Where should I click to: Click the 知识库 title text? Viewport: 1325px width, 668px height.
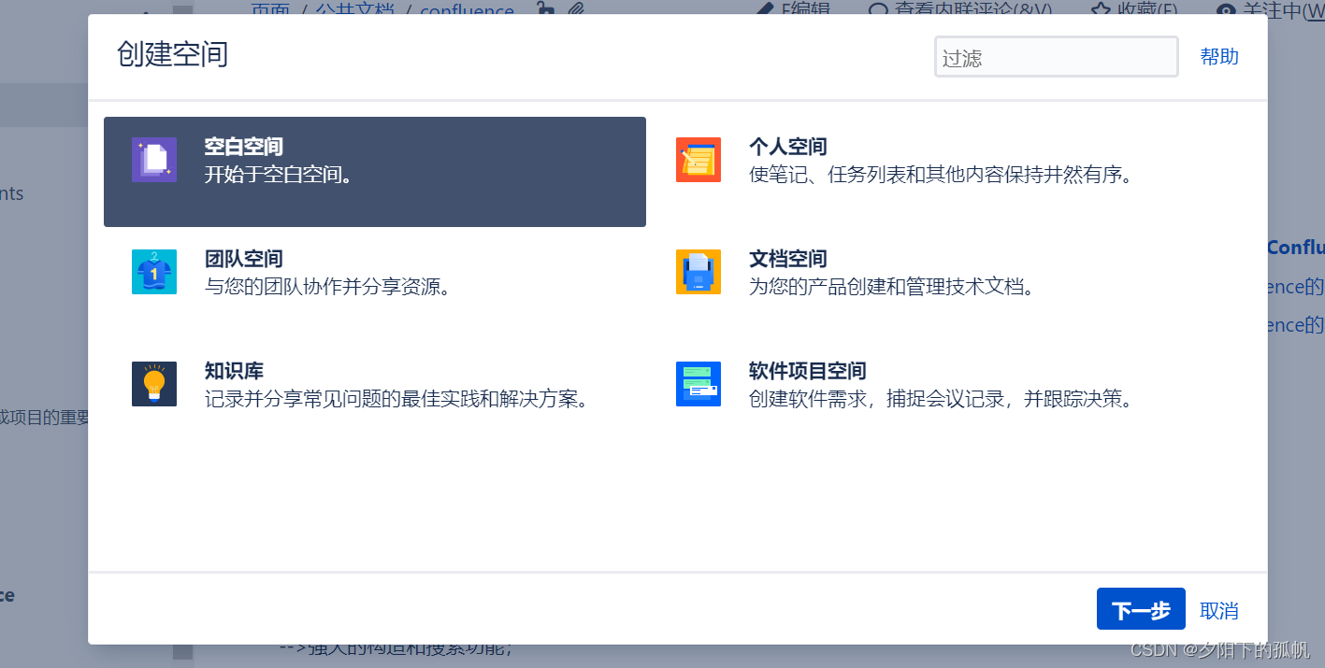pos(234,371)
